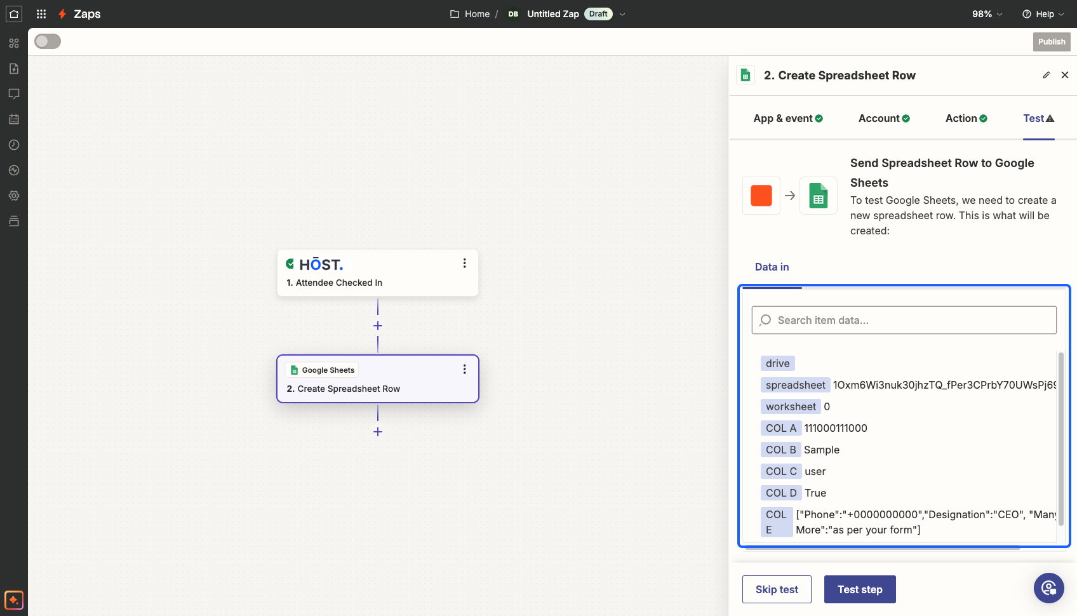Open the settings gear in sidebar
This screenshot has height=616, width=1077.
pyautogui.click(x=14, y=196)
